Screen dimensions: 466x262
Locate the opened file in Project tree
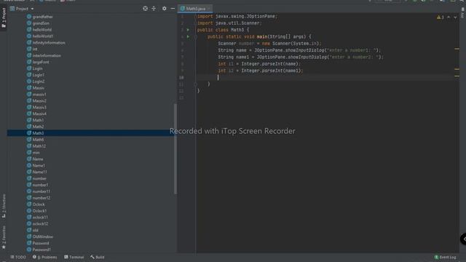click(145, 9)
